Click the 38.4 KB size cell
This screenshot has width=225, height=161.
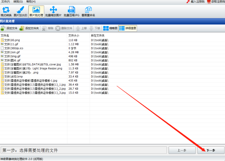(73, 84)
